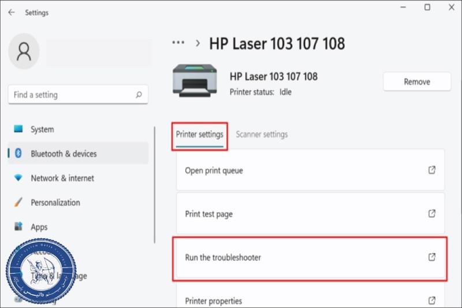Click the breadcrumb chevron arrow
The height and width of the screenshot is (308, 462).
coord(198,43)
